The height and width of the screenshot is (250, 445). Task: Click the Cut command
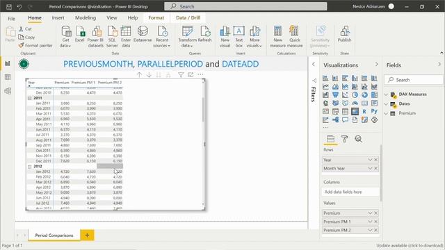tap(25, 29)
